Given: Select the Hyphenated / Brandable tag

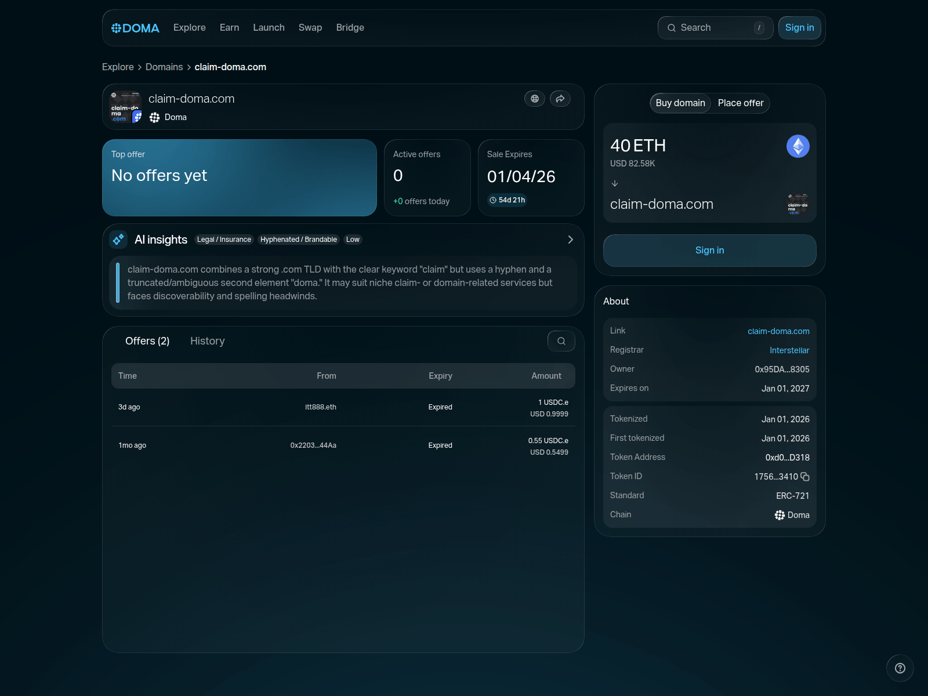Looking at the screenshot, I should 299,240.
